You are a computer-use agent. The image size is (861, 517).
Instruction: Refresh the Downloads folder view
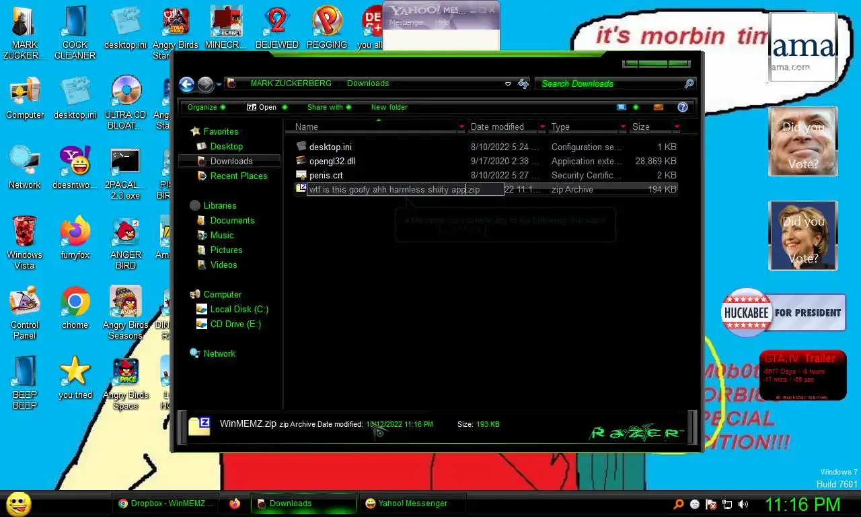(x=523, y=84)
